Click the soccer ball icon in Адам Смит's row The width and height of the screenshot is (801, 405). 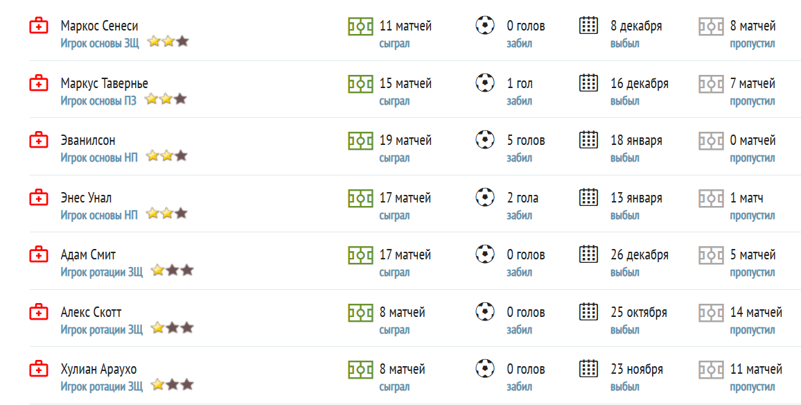tap(485, 254)
